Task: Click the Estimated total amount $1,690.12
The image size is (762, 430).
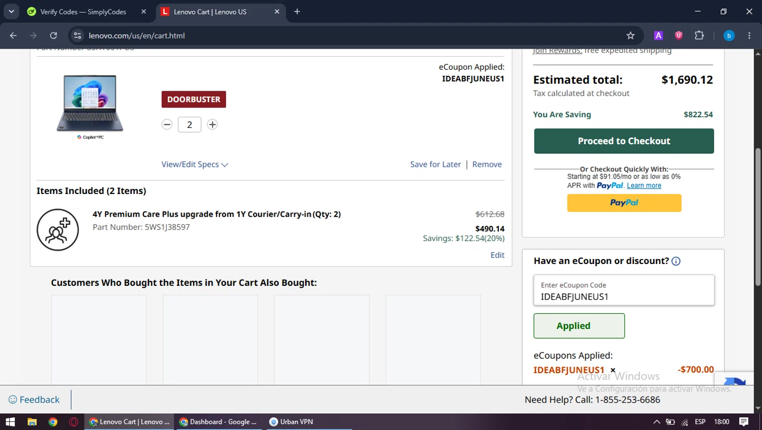Action: point(687,80)
